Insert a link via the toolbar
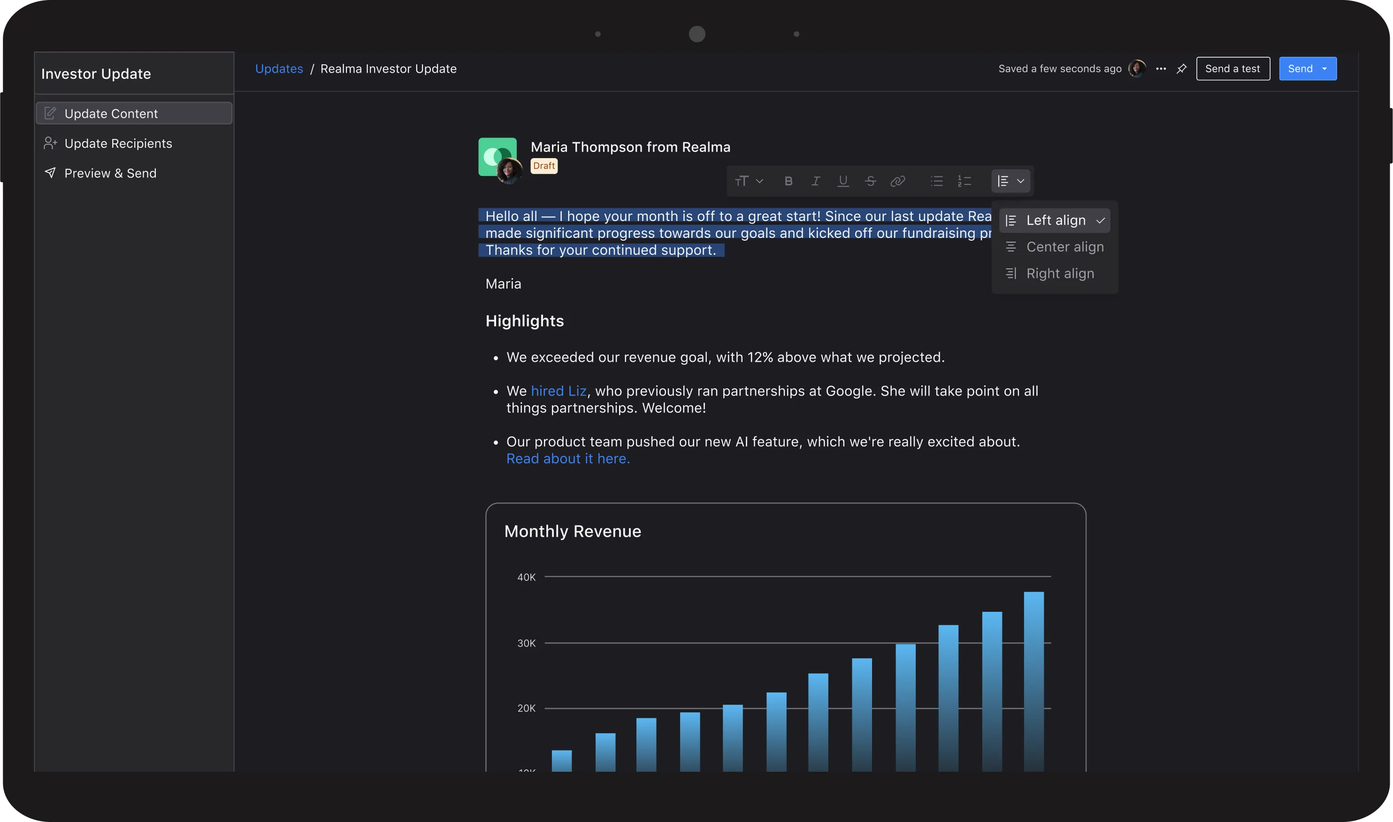This screenshot has height=822, width=1393. point(898,181)
